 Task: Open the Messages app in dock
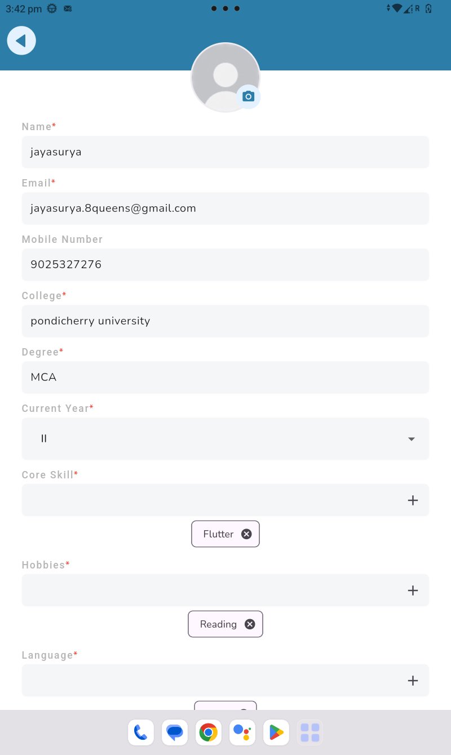[175, 732]
